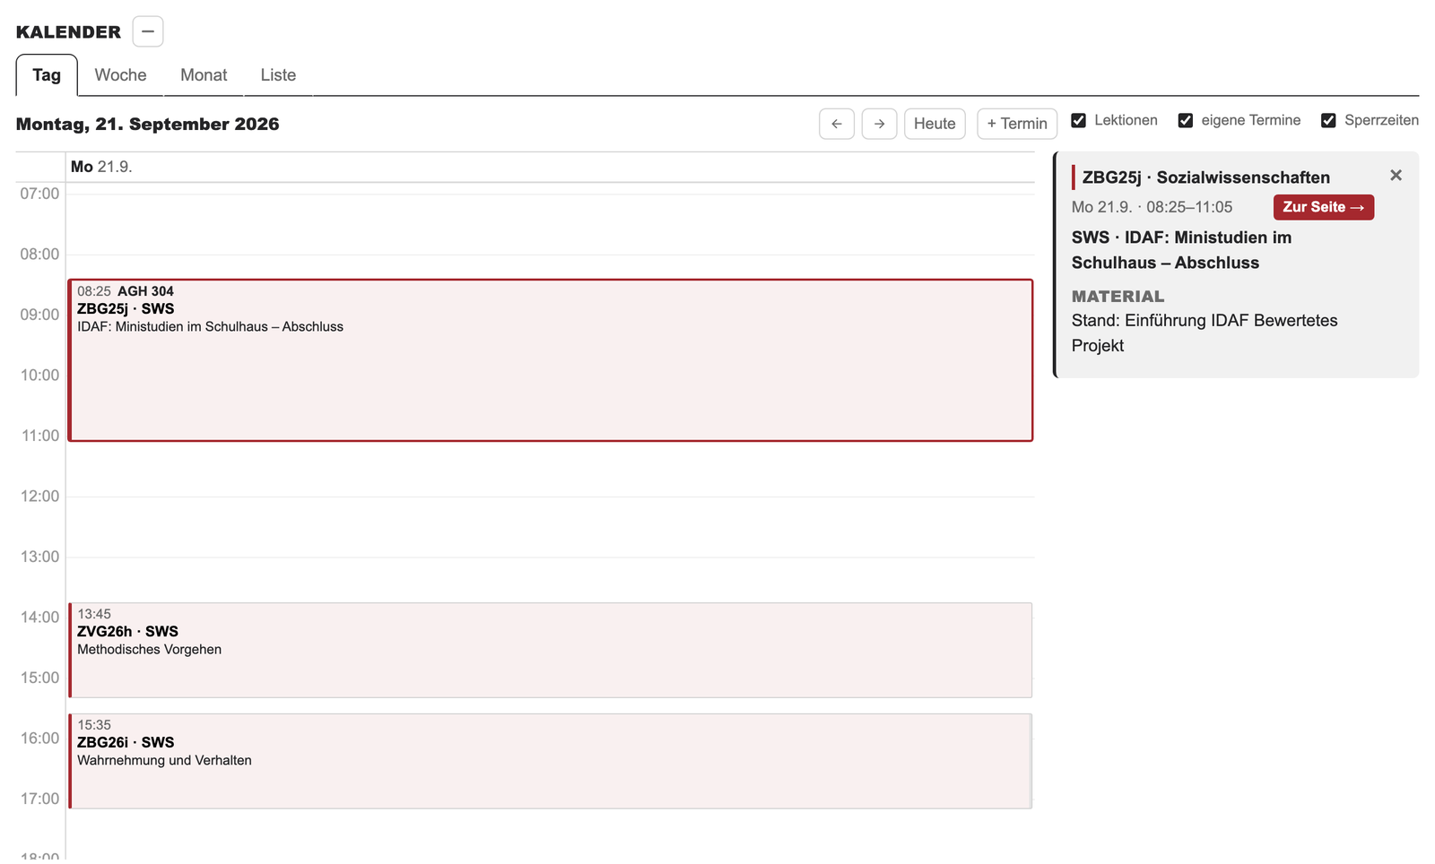Screen dimensions: 1435x864
Task: Select the 08:25 ZBG25j SWS lesson block
Action: (x=551, y=360)
